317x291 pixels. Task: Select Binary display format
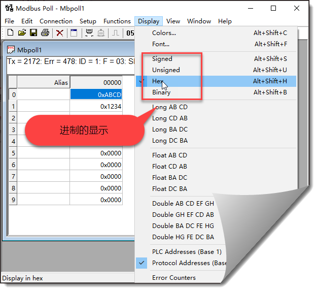pos(216,92)
